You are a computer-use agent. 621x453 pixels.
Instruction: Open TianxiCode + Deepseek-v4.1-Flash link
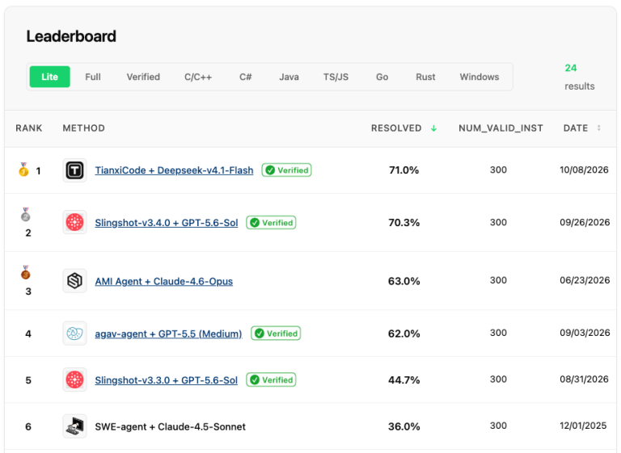pos(174,170)
